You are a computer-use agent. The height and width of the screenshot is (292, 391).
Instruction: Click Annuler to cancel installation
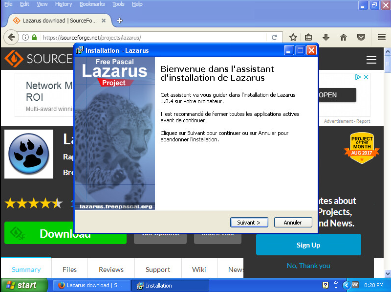293,223
